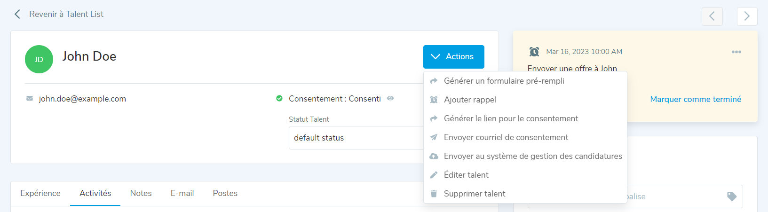Click the envelope icon beside email address

coord(30,99)
